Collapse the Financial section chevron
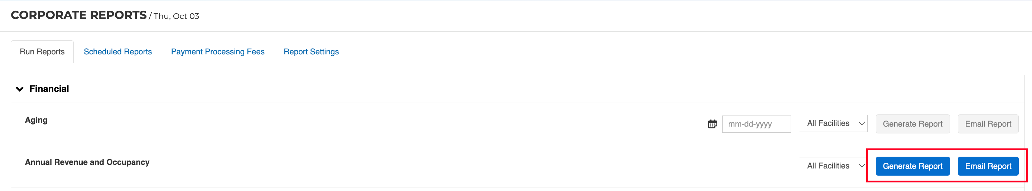Viewport: 1032px width, 191px height. (x=20, y=89)
